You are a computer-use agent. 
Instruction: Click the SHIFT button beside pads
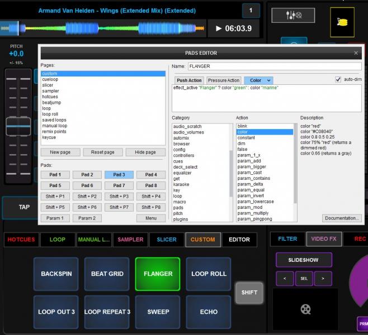pos(249,293)
